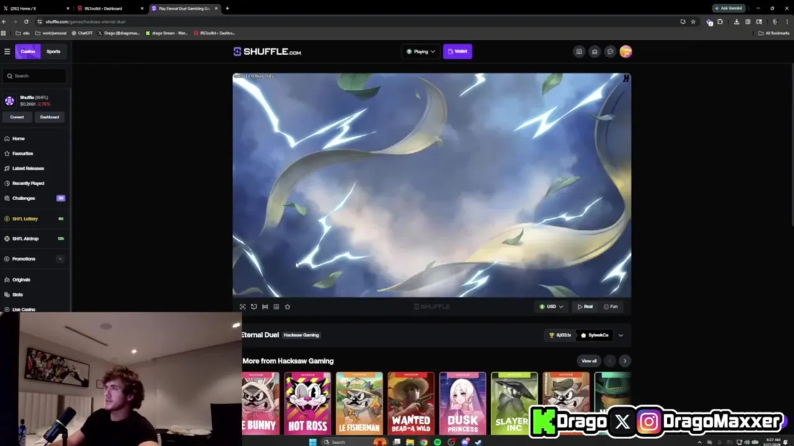Click the Shuffle.com logo
The image size is (794, 446).
click(267, 52)
